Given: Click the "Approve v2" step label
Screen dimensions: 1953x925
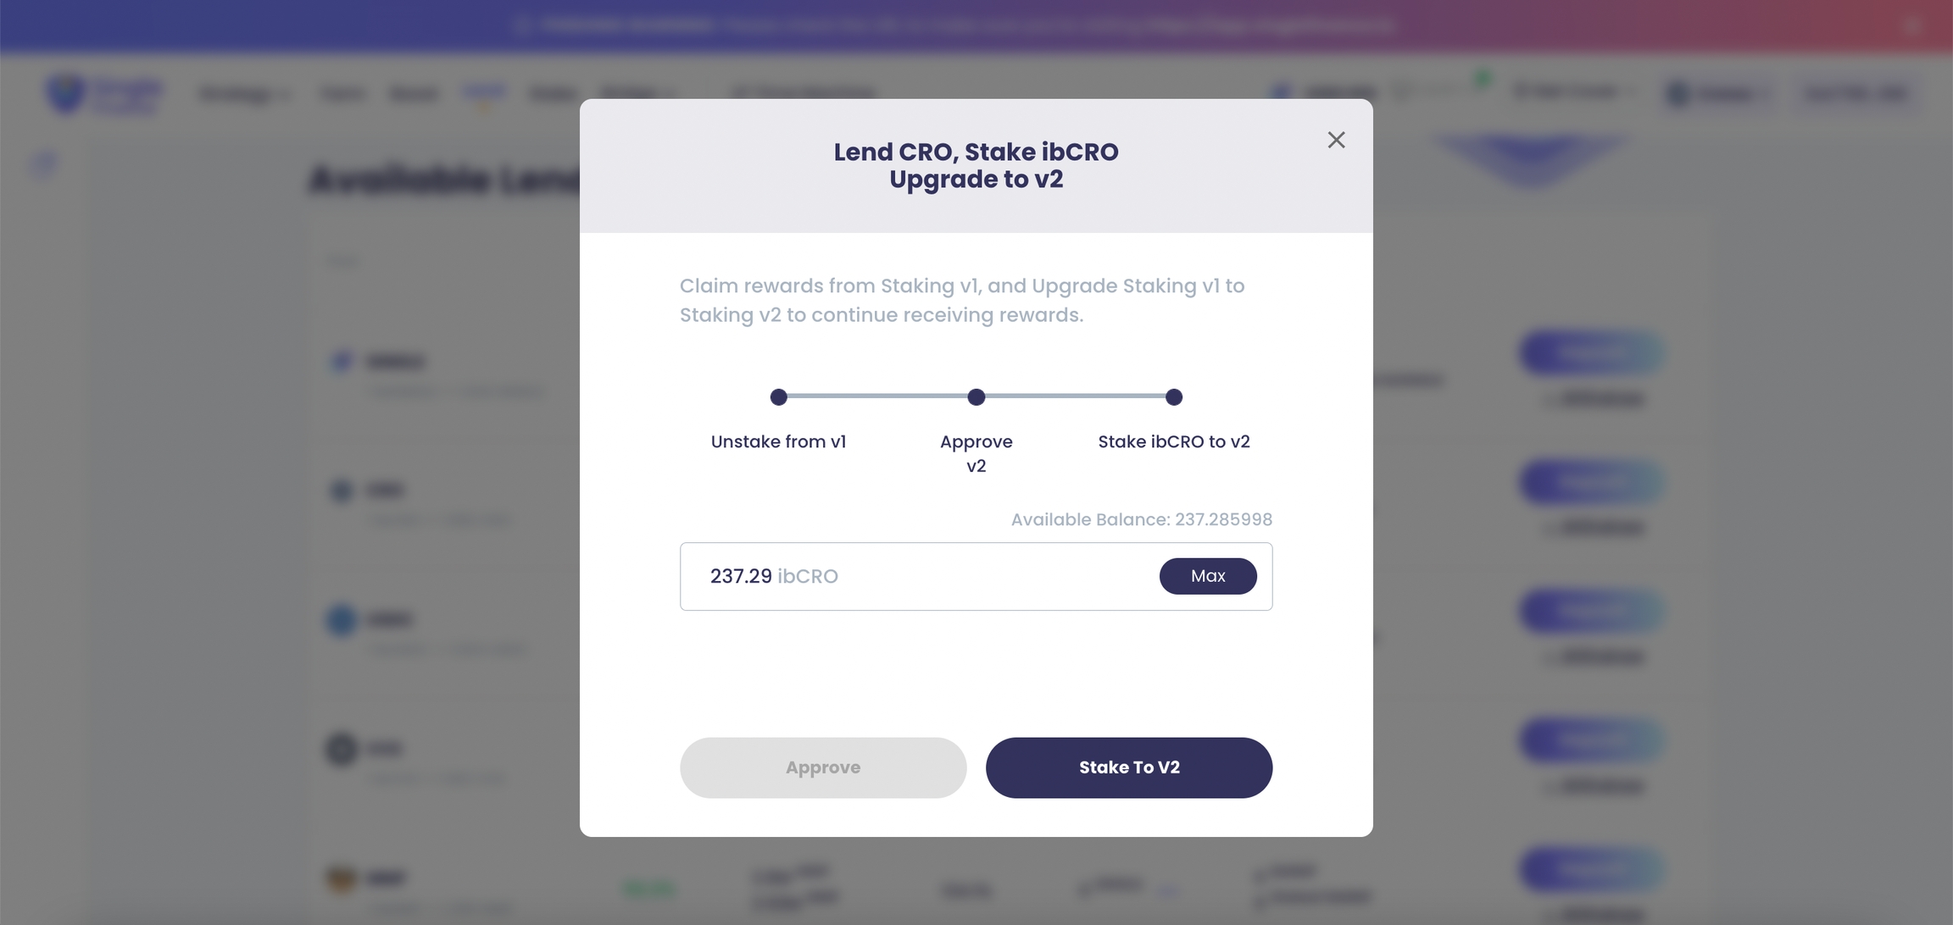Looking at the screenshot, I should [x=976, y=453].
